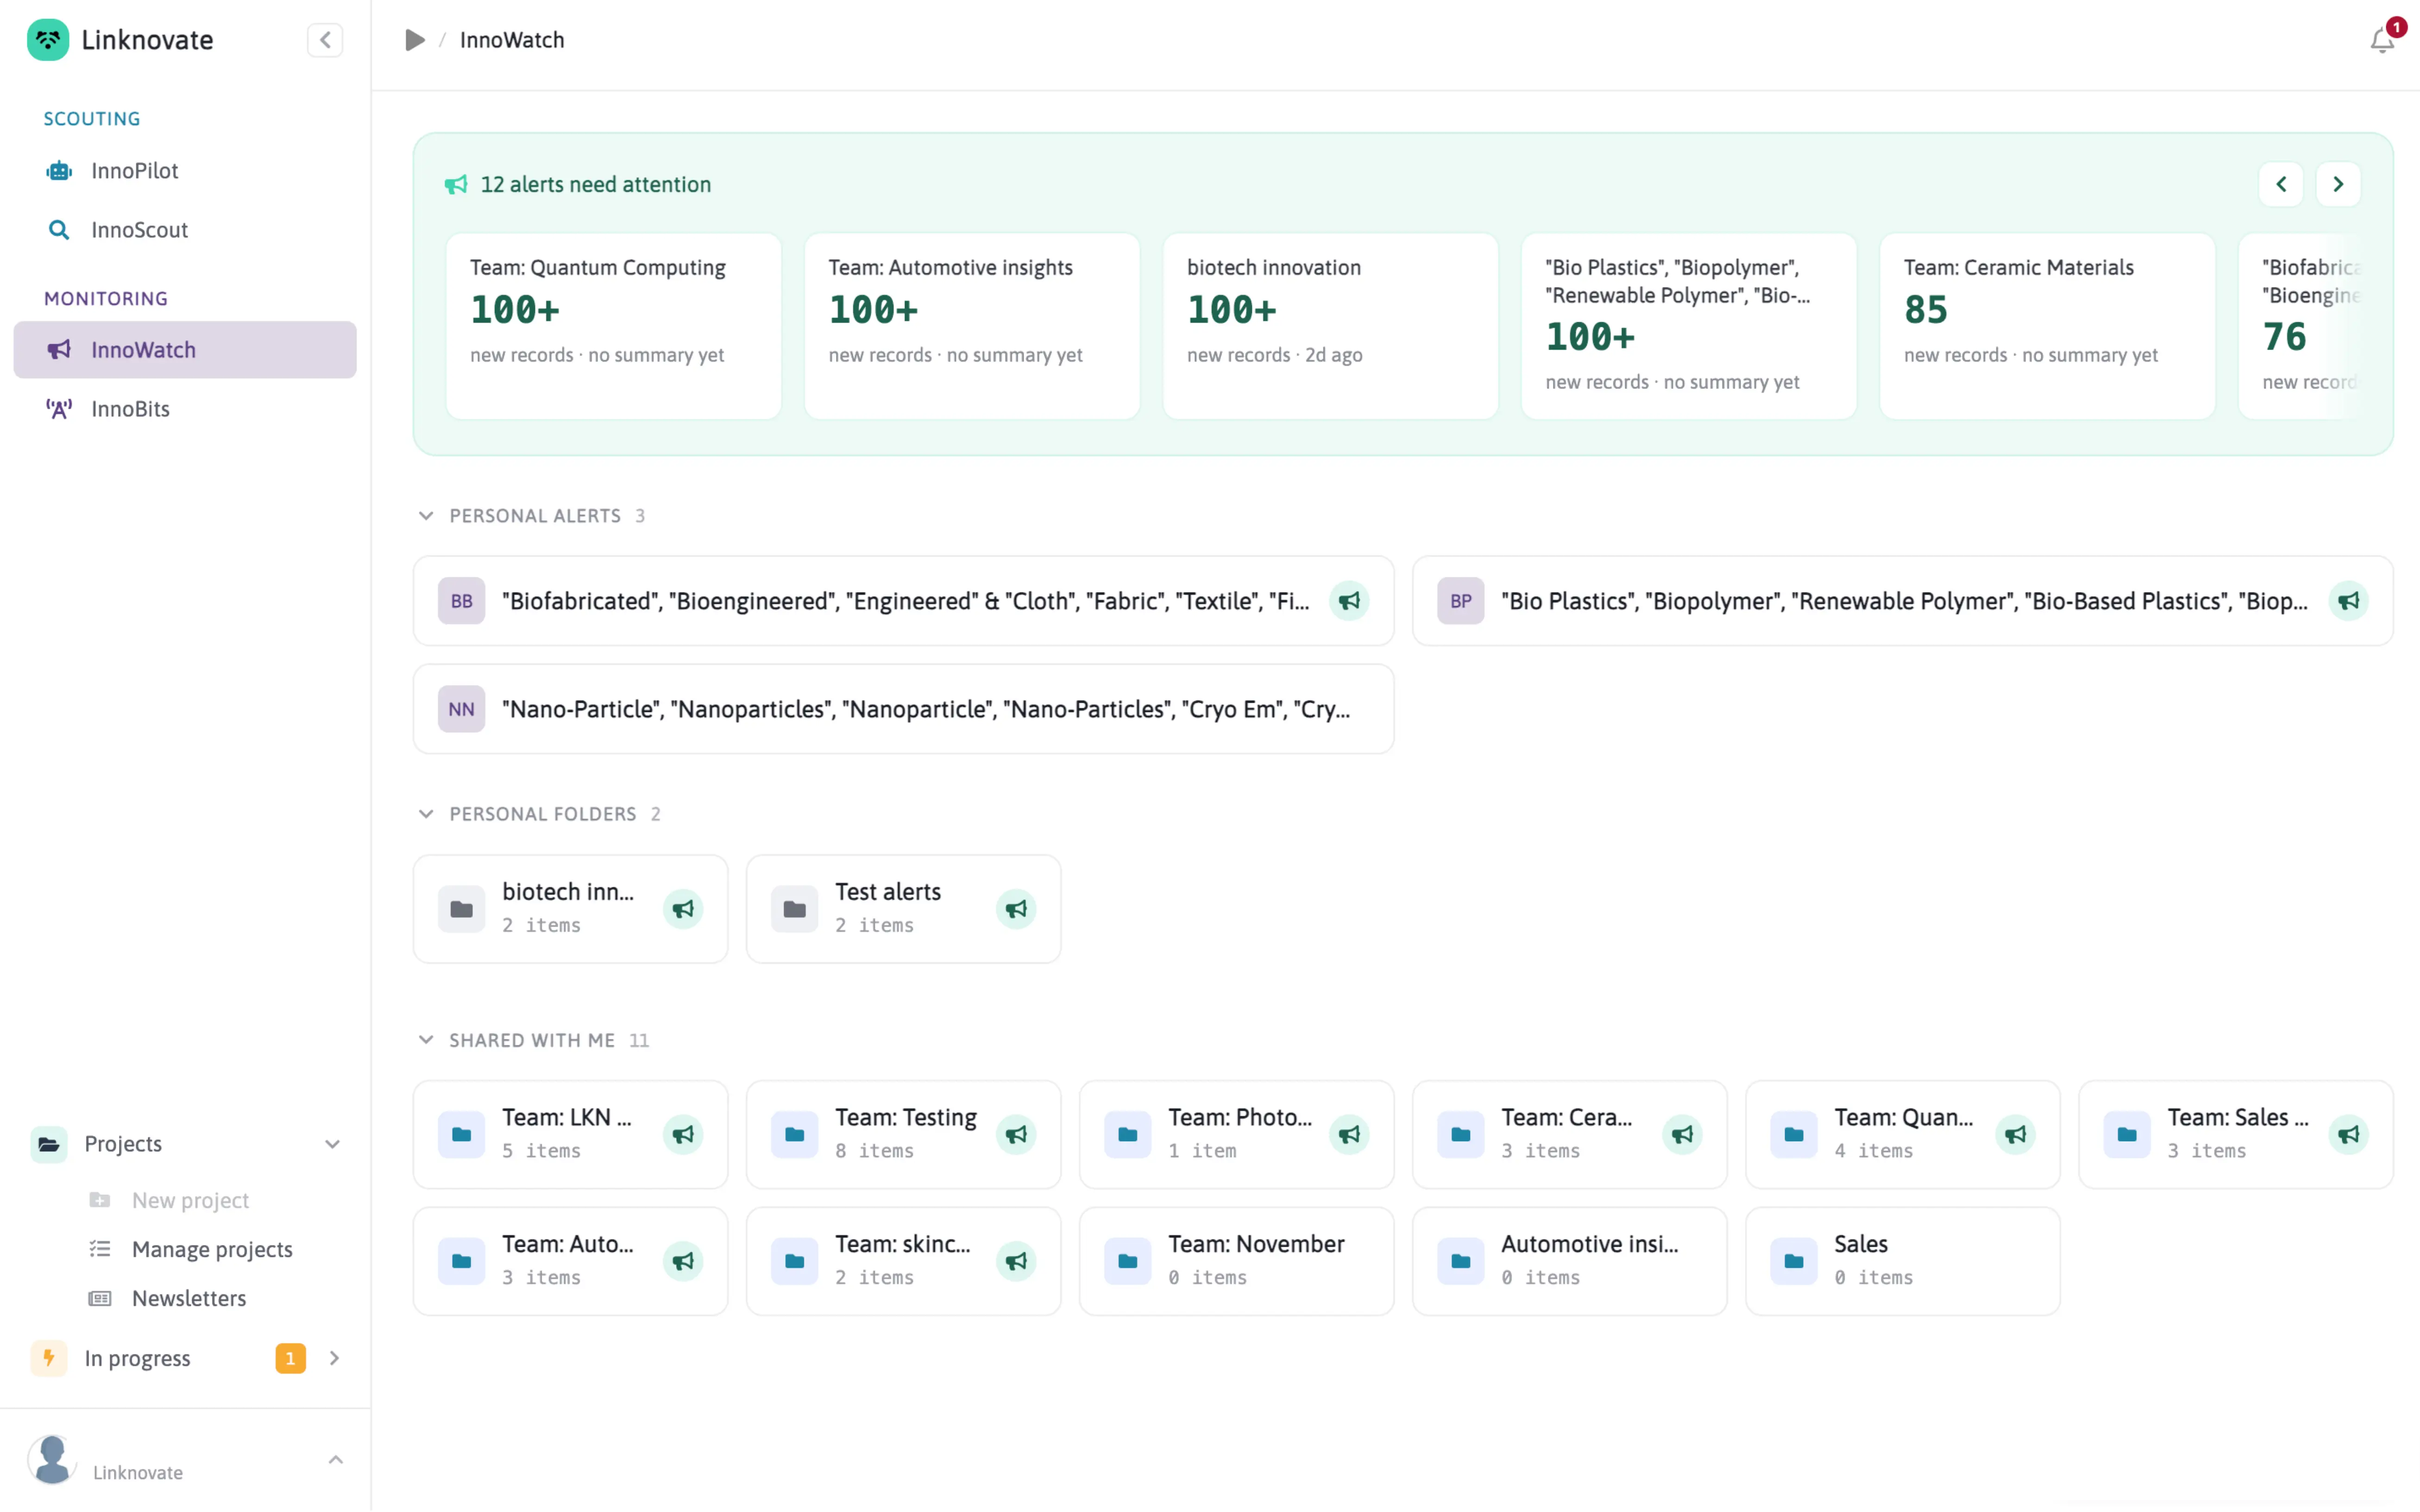2420x1512 pixels.
Task: Click the InnoWatch breadcrumb
Action: point(512,40)
